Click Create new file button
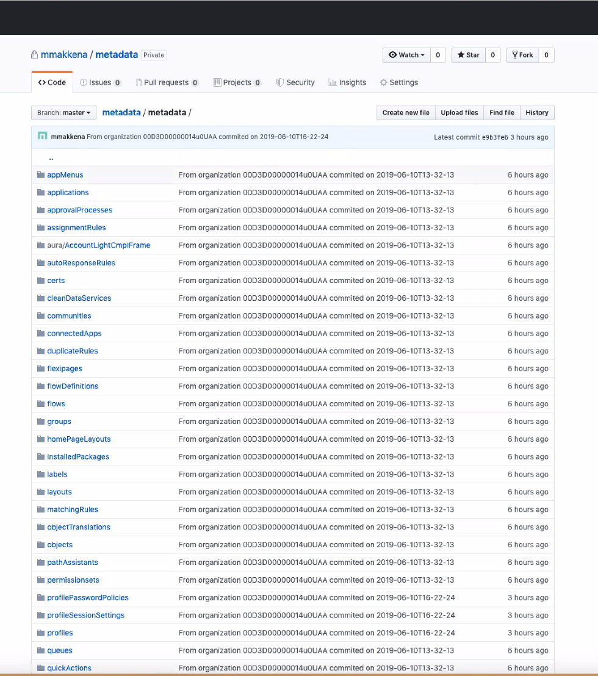This screenshot has height=676, width=598. (x=406, y=112)
